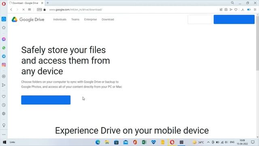Close the Download - Google Drive tab
The height and width of the screenshot is (146, 259).
click(x=42, y=3)
